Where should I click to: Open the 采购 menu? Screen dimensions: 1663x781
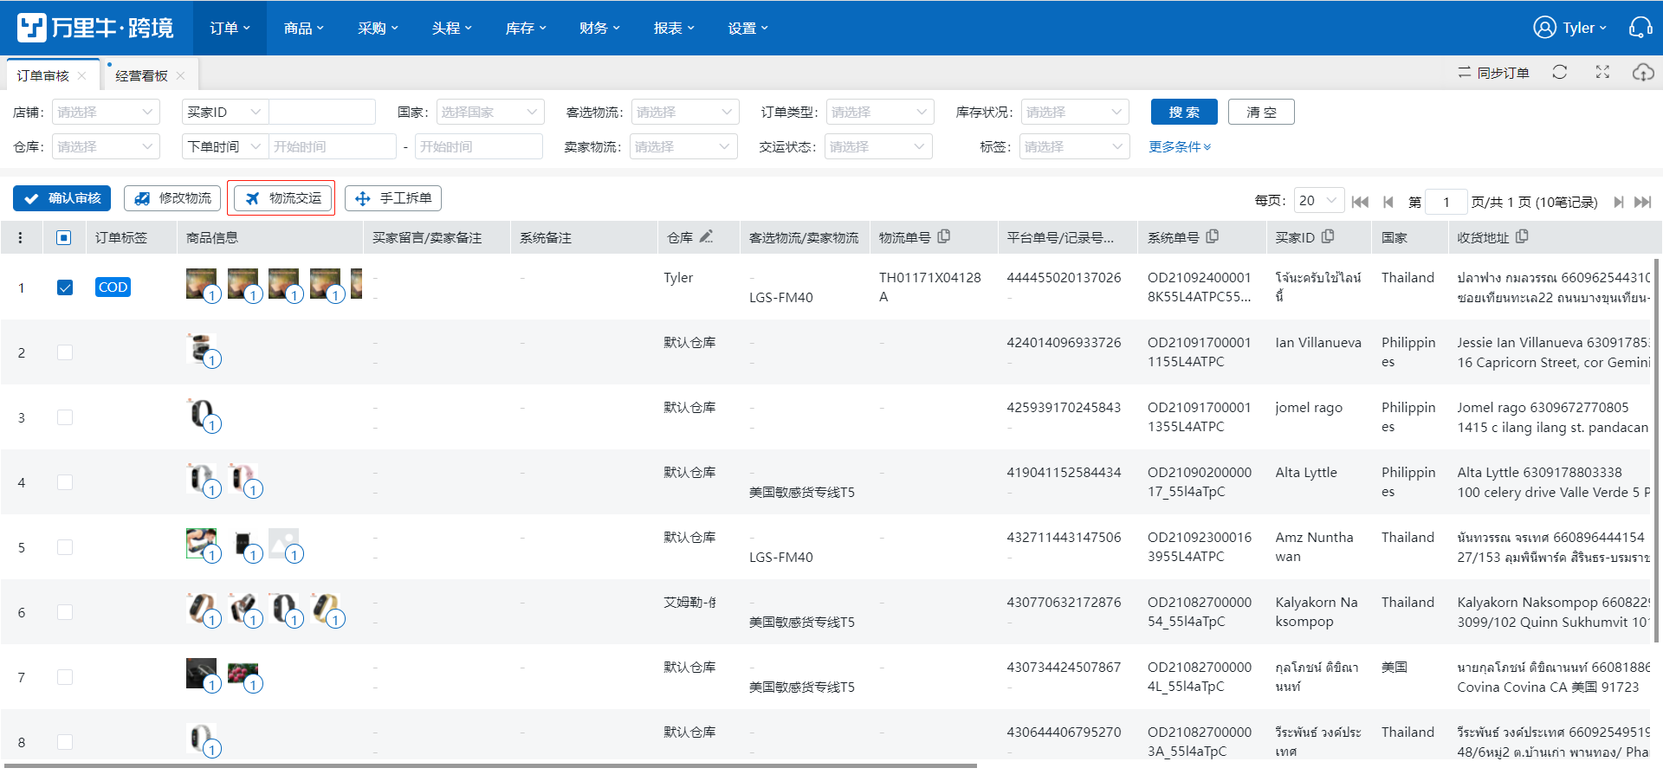378,28
